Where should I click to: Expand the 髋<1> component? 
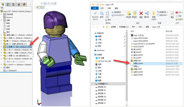tap(1, 41)
